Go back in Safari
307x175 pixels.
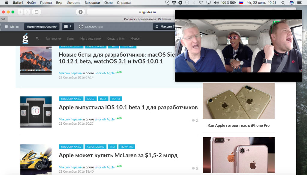coord(20,12)
